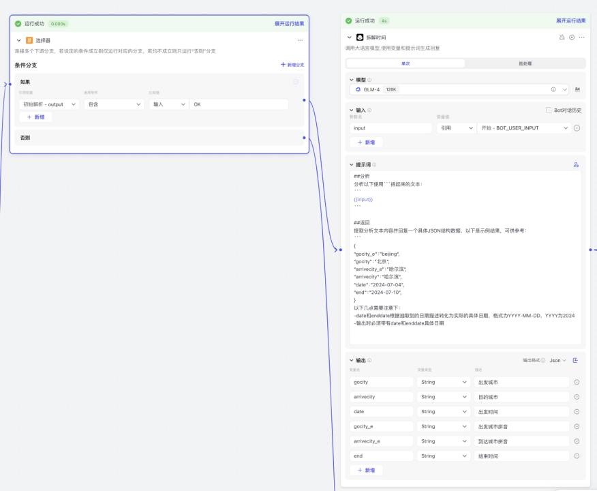Open String type dropdown for gocity row
597x491 pixels.
click(x=444, y=382)
